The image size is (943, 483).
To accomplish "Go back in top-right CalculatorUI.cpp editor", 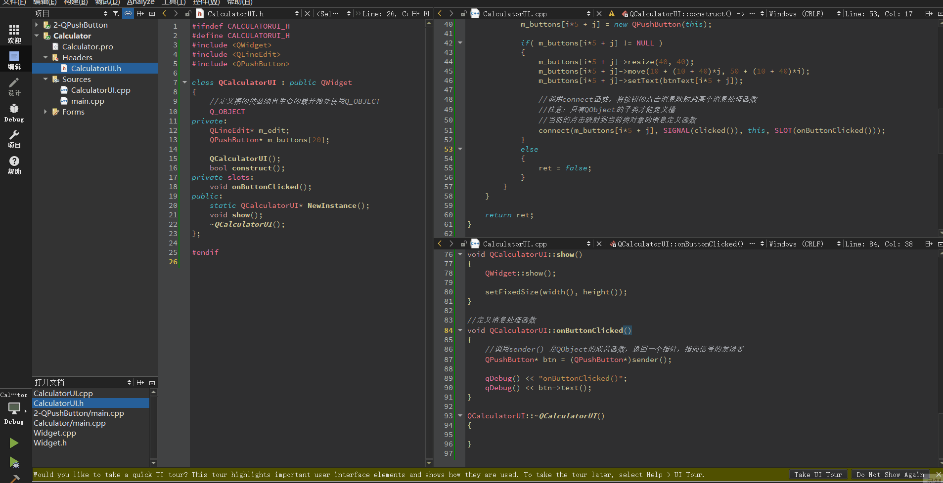I will pyautogui.click(x=440, y=14).
